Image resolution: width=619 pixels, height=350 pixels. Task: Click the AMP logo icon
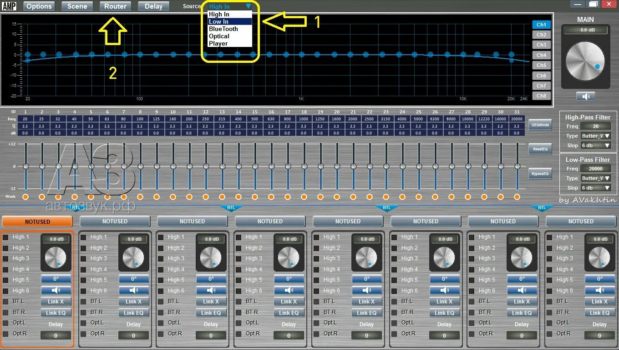coord(9,6)
